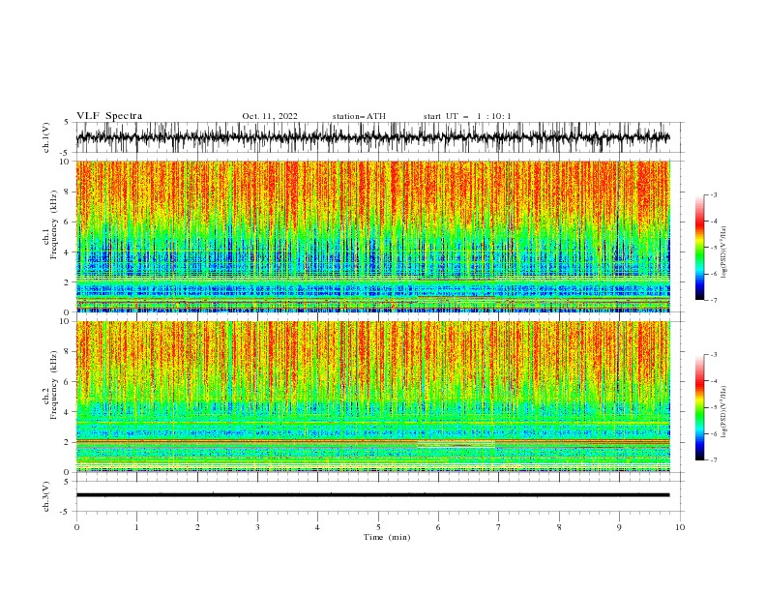Click the time axis tick label "3"

[257, 527]
